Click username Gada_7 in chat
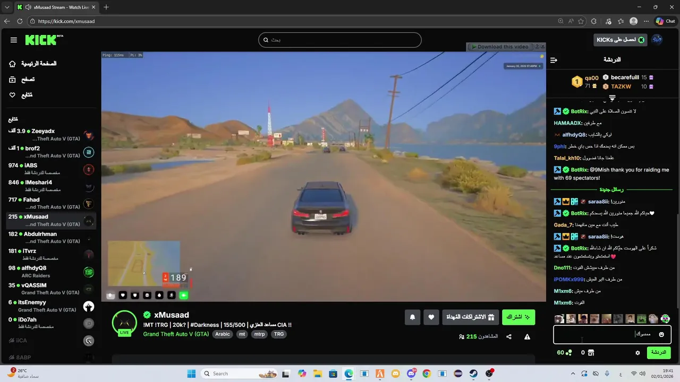 (x=564, y=225)
